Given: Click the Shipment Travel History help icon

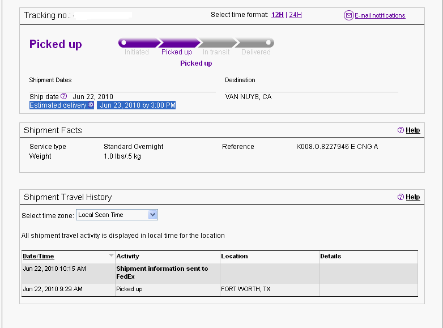Looking at the screenshot, I should click(x=401, y=197).
